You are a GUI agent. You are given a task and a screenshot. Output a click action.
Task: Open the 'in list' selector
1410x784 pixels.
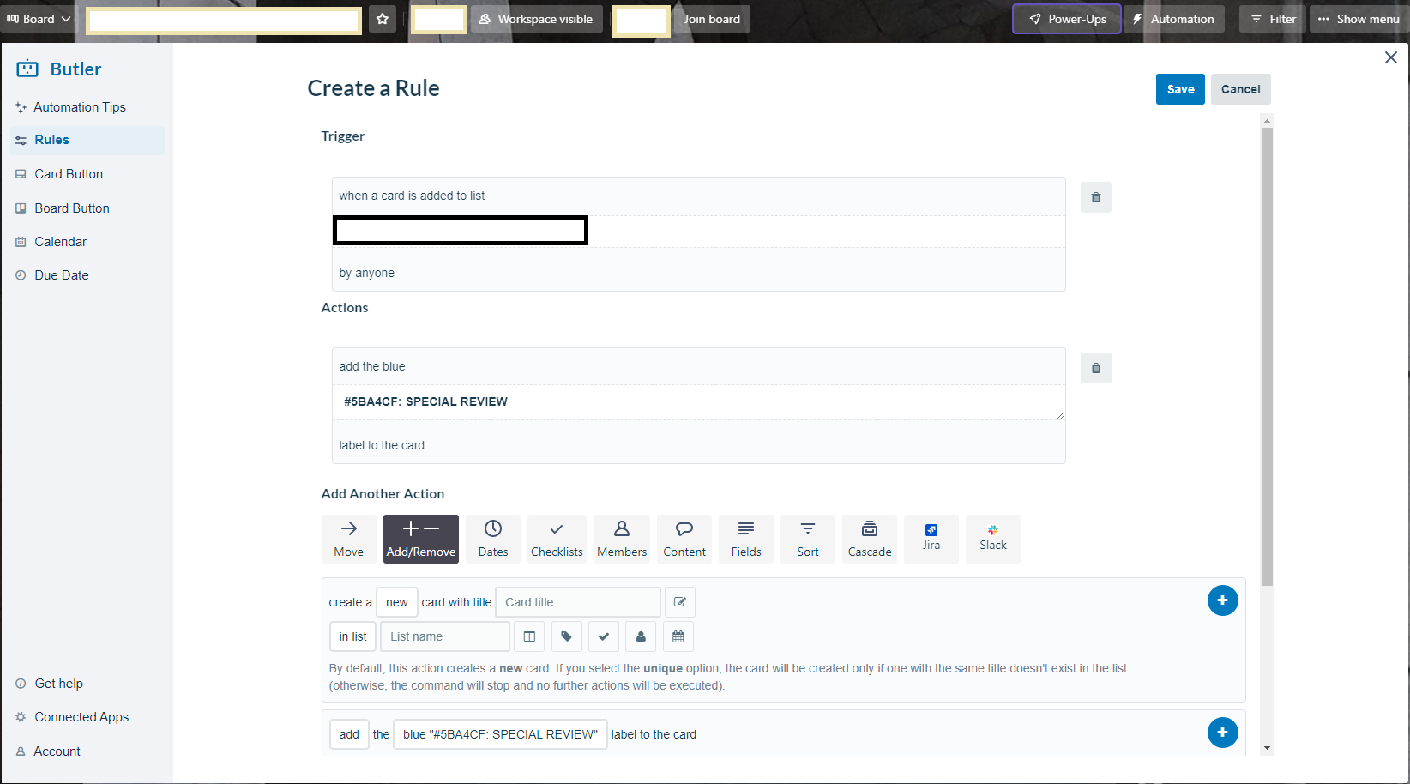pyautogui.click(x=352, y=636)
